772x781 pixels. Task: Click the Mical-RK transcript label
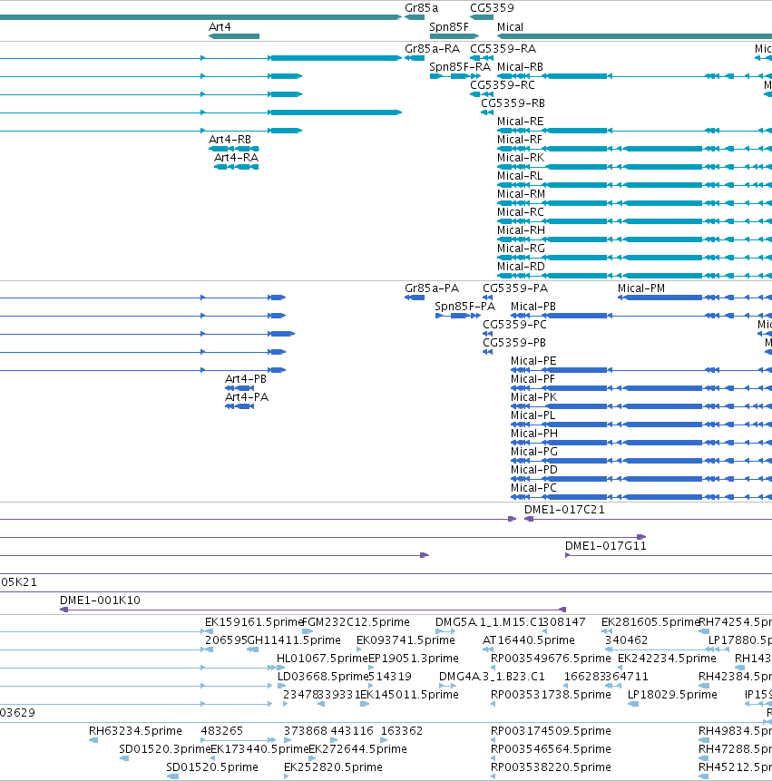(x=521, y=158)
